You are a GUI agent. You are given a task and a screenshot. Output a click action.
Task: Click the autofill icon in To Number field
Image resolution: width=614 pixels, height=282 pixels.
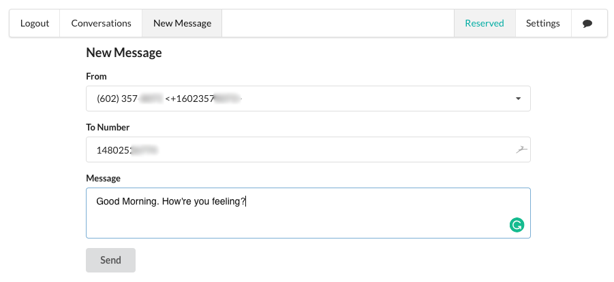coord(521,149)
